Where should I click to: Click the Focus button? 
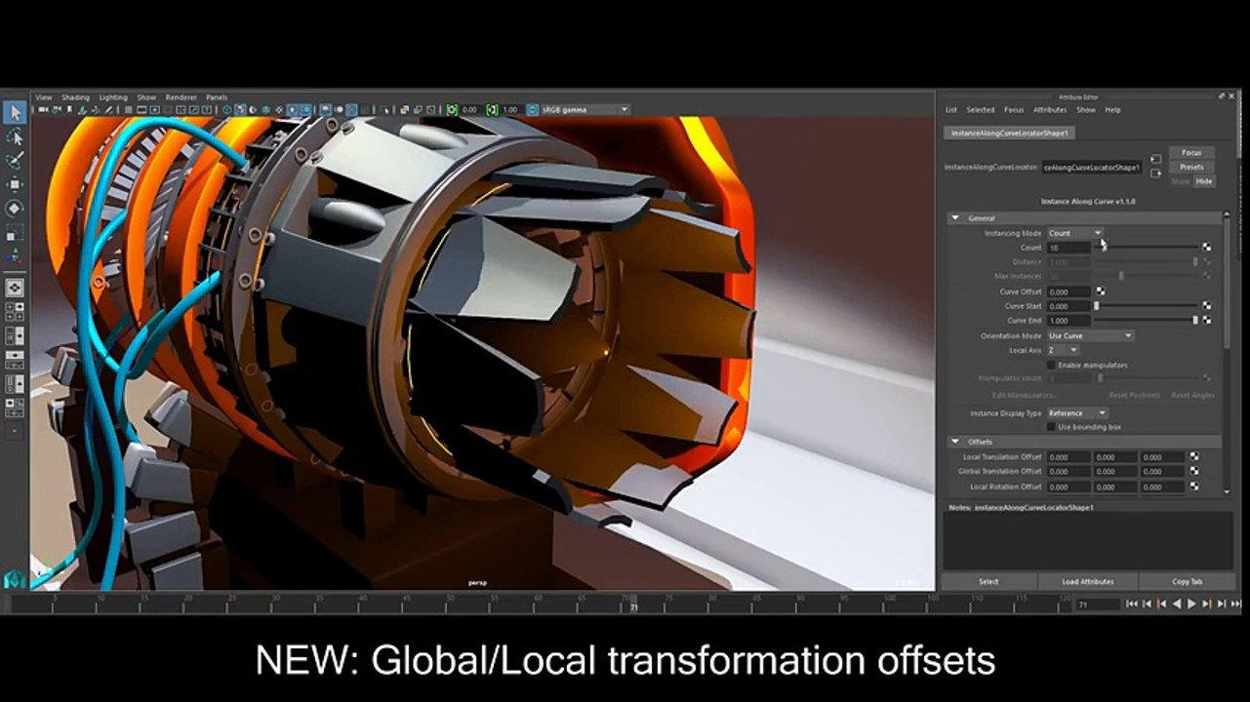[1191, 153]
